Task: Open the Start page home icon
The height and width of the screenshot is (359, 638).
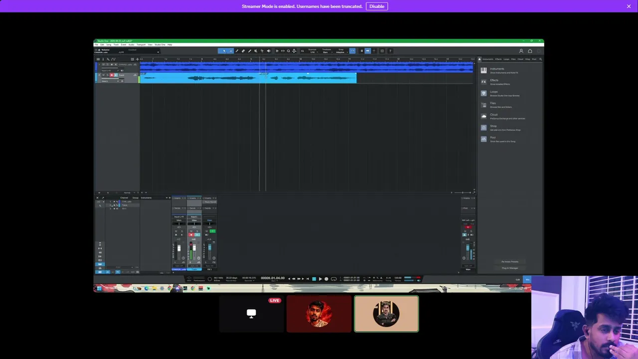Action: [530, 51]
